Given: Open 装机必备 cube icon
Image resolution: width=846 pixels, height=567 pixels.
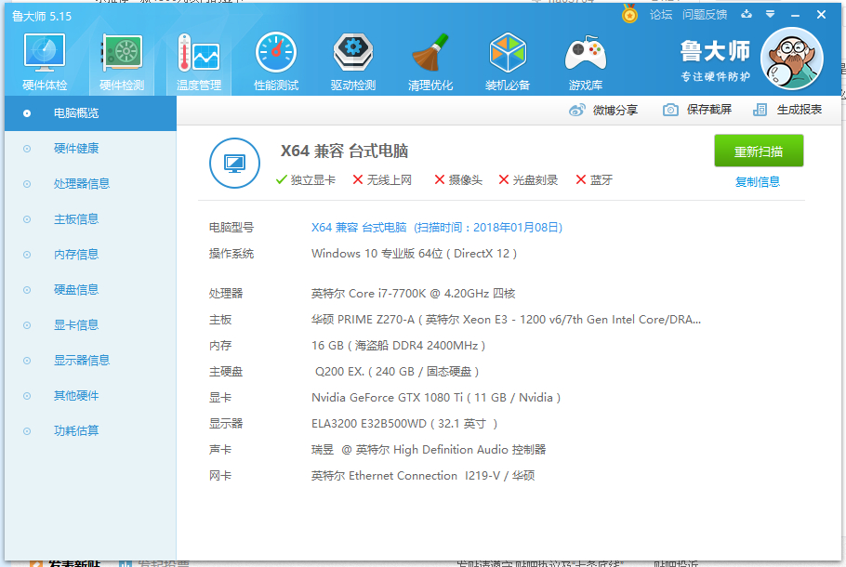Looking at the screenshot, I should (508, 61).
